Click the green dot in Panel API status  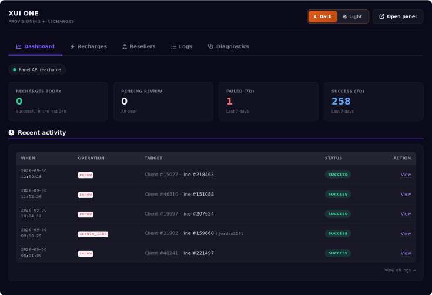[15, 70]
